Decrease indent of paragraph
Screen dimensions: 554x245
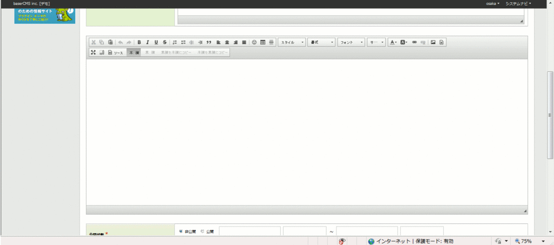(192, 42)
